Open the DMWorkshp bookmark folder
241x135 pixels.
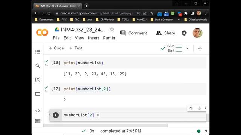(105, 19)
